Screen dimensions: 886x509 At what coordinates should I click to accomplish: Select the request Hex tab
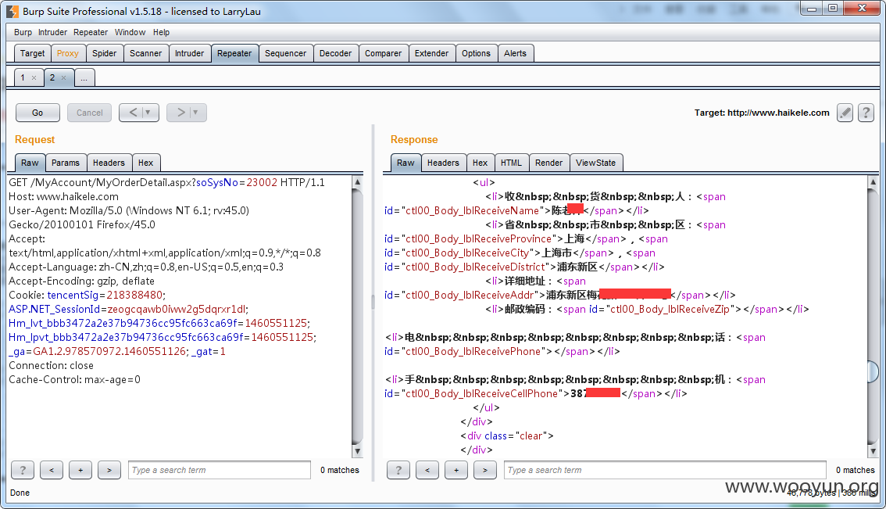click(146, 163)
